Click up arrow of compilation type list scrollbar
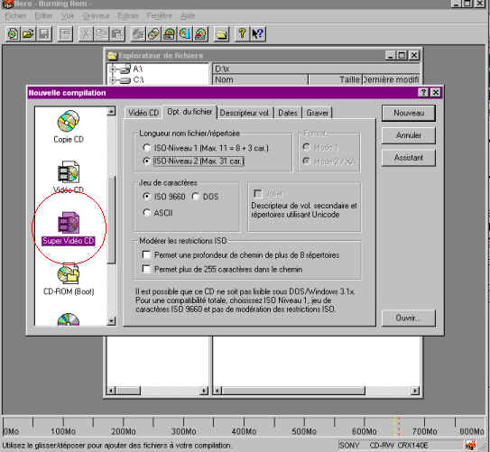490x452 pixels. (111, 112)
